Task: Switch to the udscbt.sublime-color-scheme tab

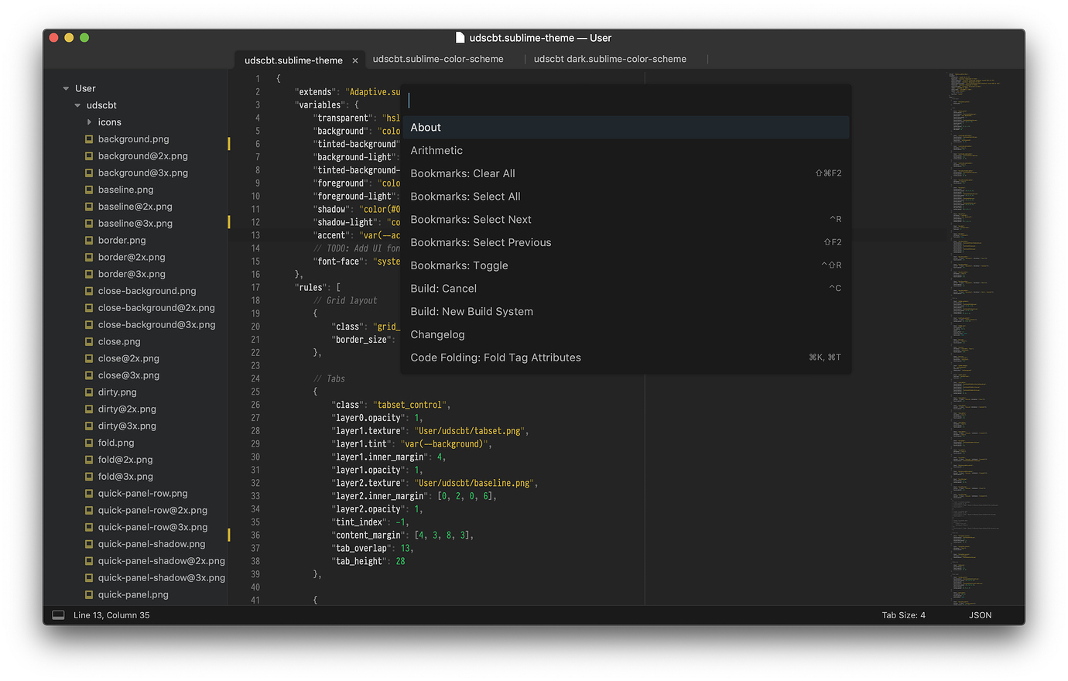Action: click(x=438, y=59)
